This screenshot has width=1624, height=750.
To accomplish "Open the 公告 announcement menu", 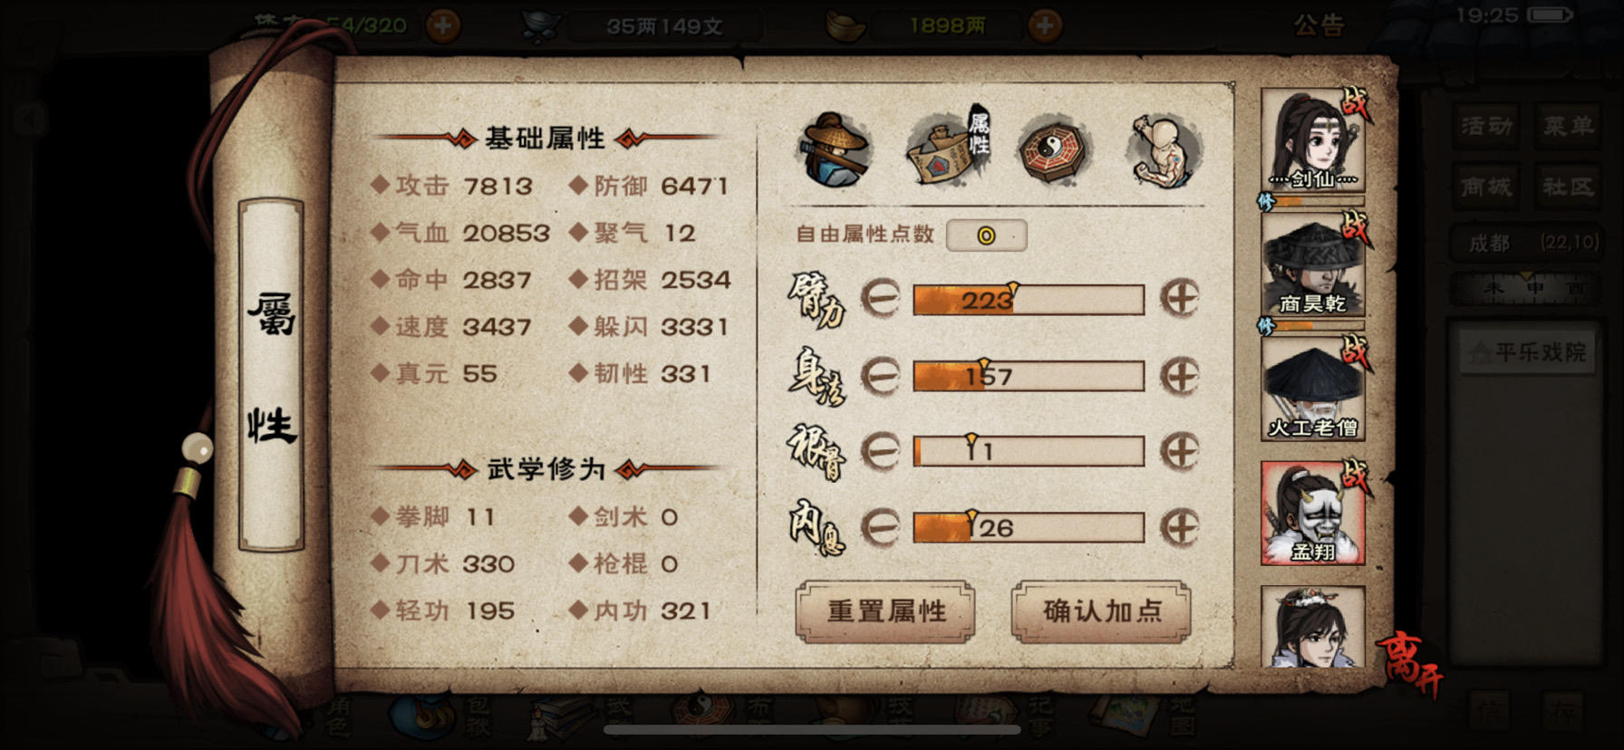I will (1319, 24).
